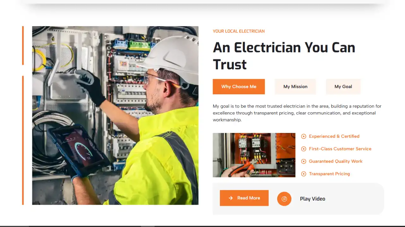Click the bullet icon beside Guaranteed Quality Work

click(304, 161)
